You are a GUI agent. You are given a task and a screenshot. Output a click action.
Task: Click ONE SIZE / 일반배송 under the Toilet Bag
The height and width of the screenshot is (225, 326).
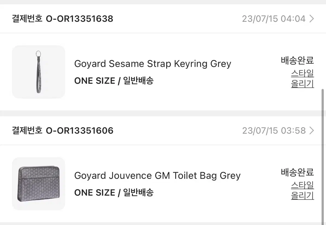pos(114,192)
